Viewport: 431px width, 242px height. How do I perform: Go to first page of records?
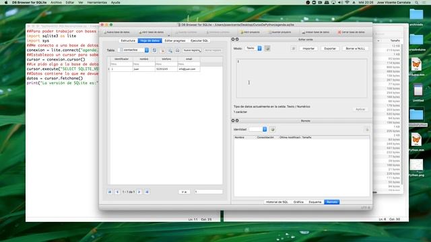click(x=110, y=192)
